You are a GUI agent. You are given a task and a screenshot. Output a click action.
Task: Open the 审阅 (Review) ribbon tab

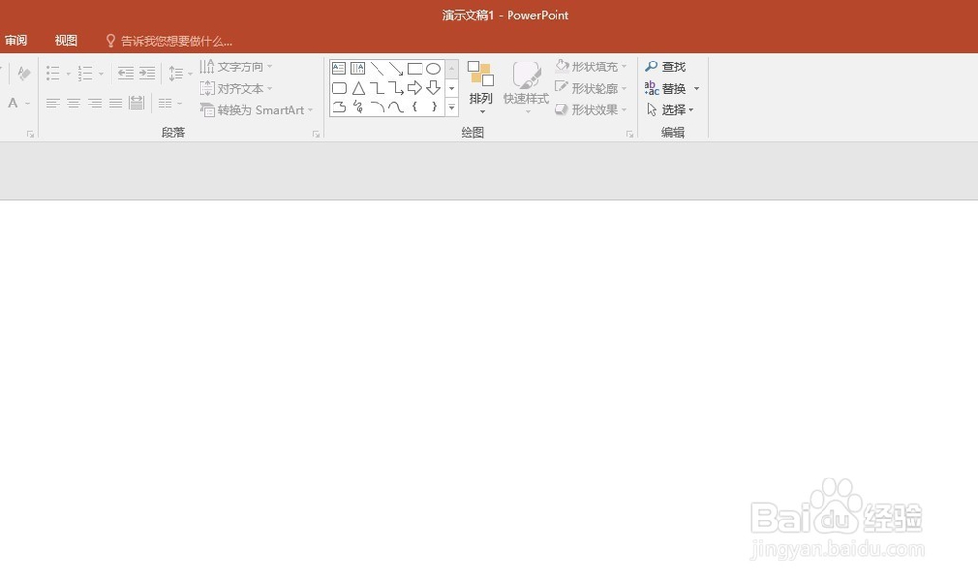[16, 41]
